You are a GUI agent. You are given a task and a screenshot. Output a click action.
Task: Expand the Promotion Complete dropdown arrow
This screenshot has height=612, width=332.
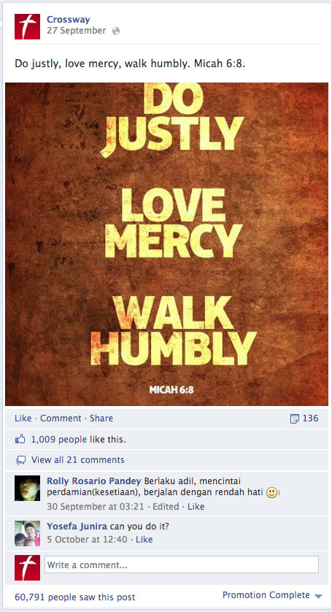click(x=318, y=597)
